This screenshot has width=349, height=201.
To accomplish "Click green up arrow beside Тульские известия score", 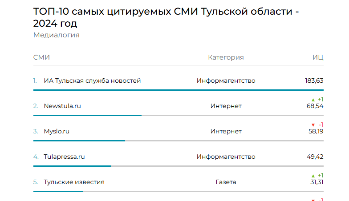I will (313, 176).
